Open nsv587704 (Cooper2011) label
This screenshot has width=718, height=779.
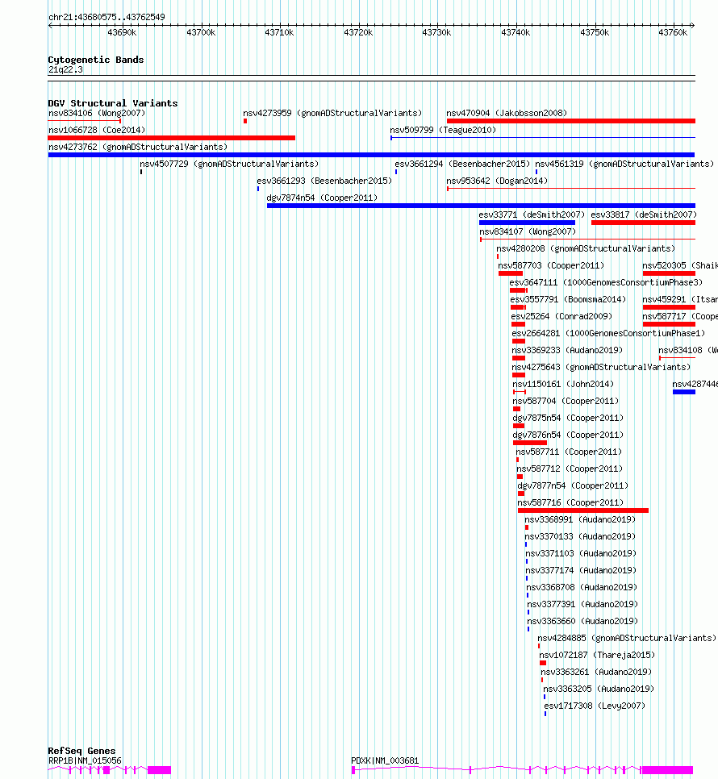click(x=566, y=401)
